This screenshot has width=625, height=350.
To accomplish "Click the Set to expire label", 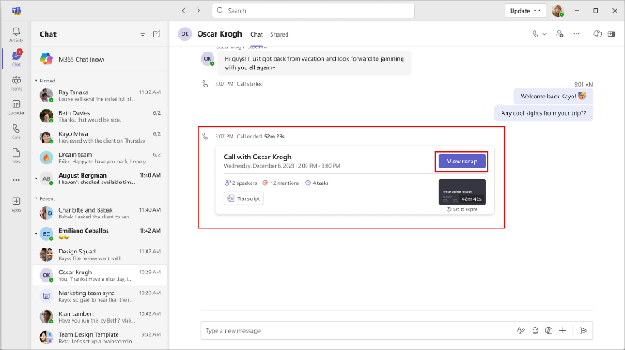I will pyautogui.click(x=462, y=209).
